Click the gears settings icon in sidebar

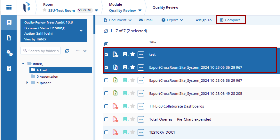[x=9, y=53]
